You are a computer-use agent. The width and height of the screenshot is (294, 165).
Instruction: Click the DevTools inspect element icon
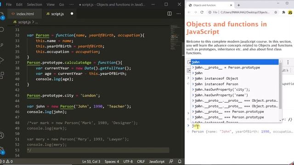tap(189, 62)
